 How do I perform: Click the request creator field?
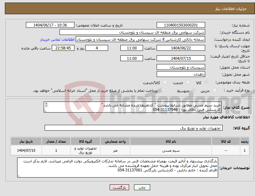(x=140, y=39)
